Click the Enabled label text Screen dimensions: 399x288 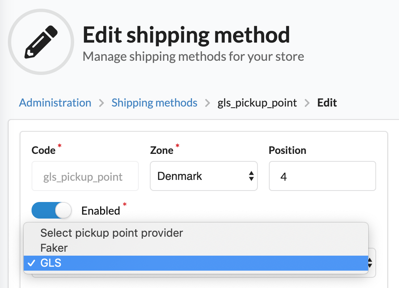point(101,211)
